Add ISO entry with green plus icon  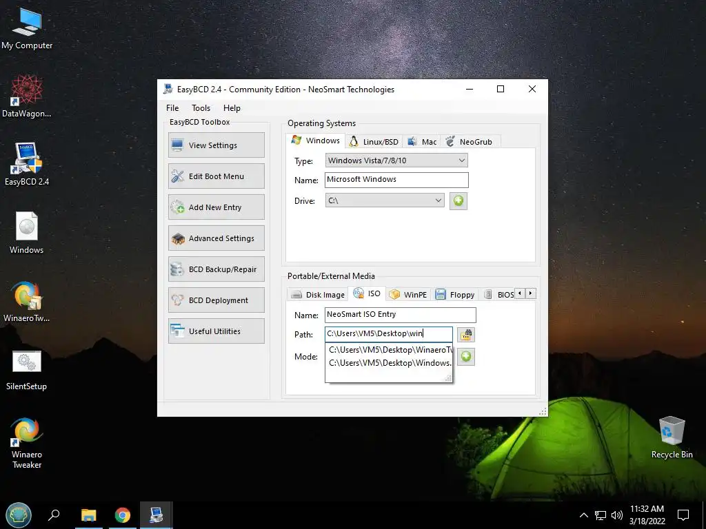[x=466, y=357]
